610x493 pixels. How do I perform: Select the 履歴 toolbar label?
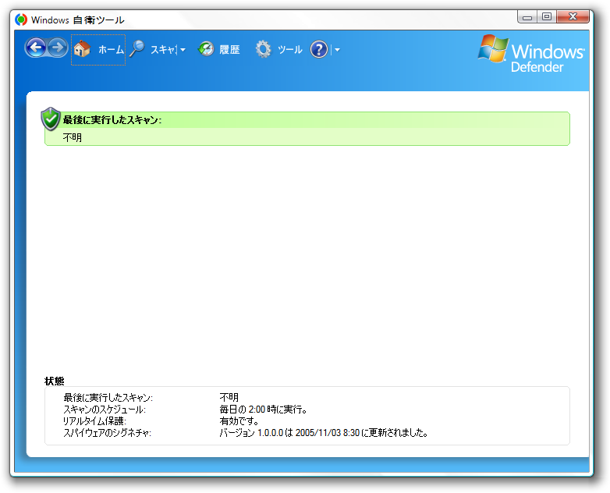229,50
